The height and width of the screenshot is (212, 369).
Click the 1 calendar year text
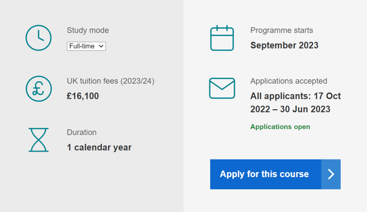click(99, 147)
